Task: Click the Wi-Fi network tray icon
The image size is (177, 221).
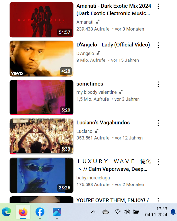Action: point(117,212)
